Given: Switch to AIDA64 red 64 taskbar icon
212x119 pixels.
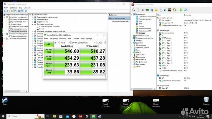Looking at the screenshot, I should [80, 116].
